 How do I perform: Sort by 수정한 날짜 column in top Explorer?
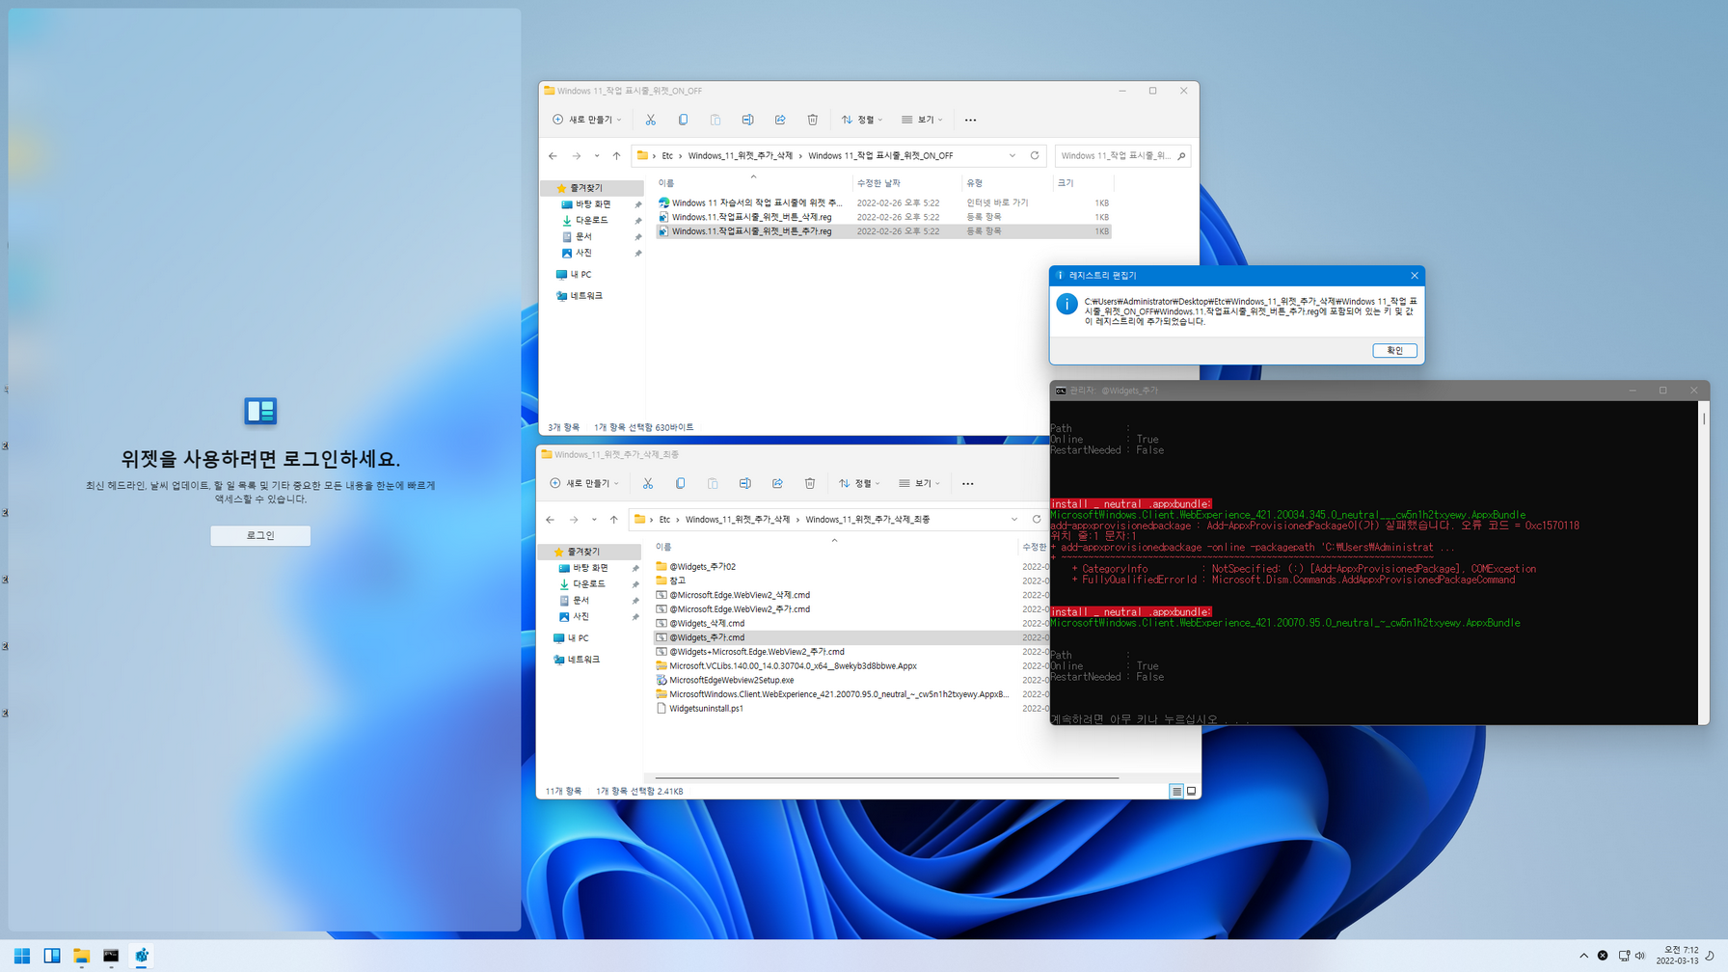coord(878,183)
